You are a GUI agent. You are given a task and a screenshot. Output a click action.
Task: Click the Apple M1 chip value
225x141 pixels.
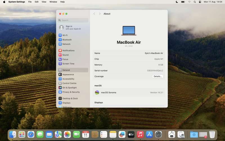point(159,59)
